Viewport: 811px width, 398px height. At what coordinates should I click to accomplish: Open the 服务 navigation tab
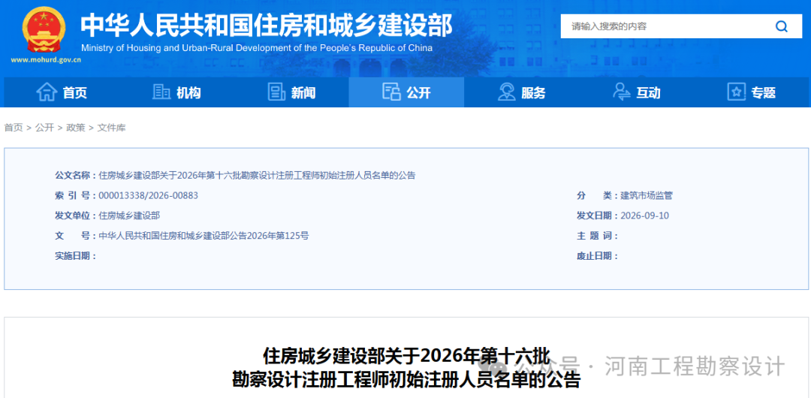521,92
